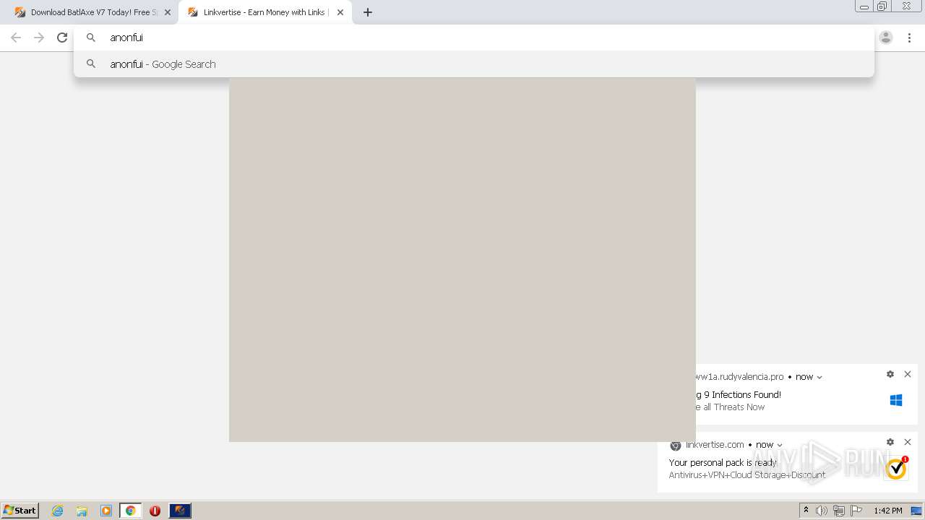Viewport: 925px width, 520px height.
Task: Dismiss the linkvertise.com notification
Action: [908, 442]
